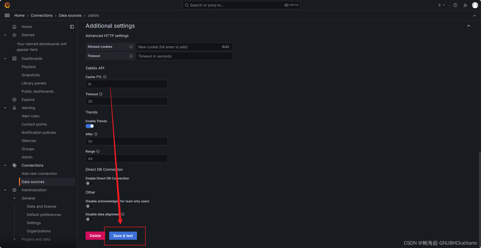Show info tooltip for Range
The image size is (481, 248).
coord(98,151)
